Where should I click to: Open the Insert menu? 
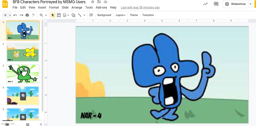click(42, 8)
